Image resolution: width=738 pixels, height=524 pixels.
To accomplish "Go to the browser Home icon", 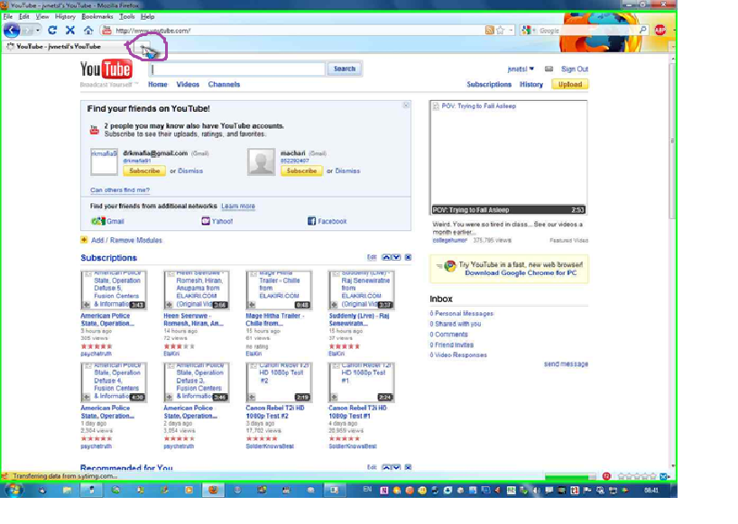I will point(88,31).
